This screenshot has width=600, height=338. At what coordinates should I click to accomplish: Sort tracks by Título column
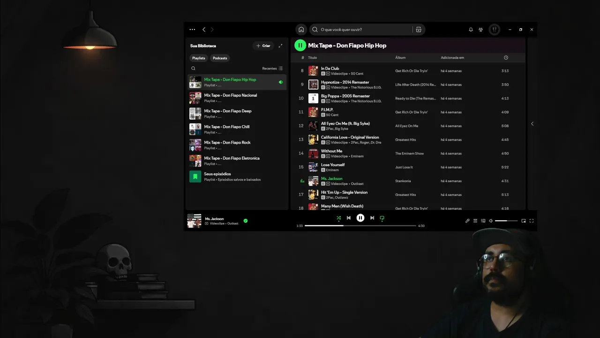click(x=312, y=58)
